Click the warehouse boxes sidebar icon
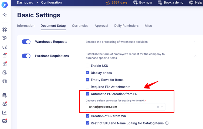The height and width of the screenshot is (129, 203). pos(5,104)
